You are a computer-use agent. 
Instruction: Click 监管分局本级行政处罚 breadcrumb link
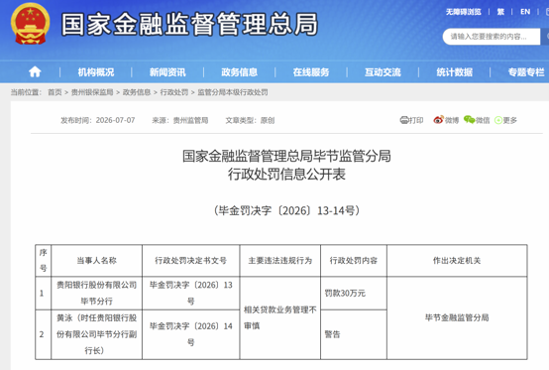coord(233,92)
